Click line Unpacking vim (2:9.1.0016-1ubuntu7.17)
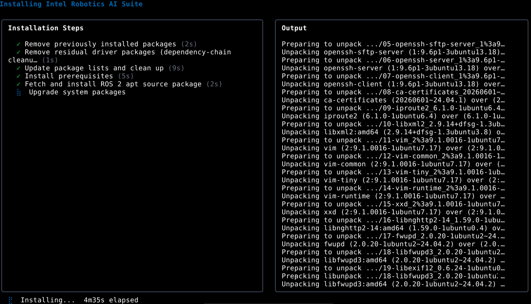The width and height of the screenshot is (531, 304). 393,148
